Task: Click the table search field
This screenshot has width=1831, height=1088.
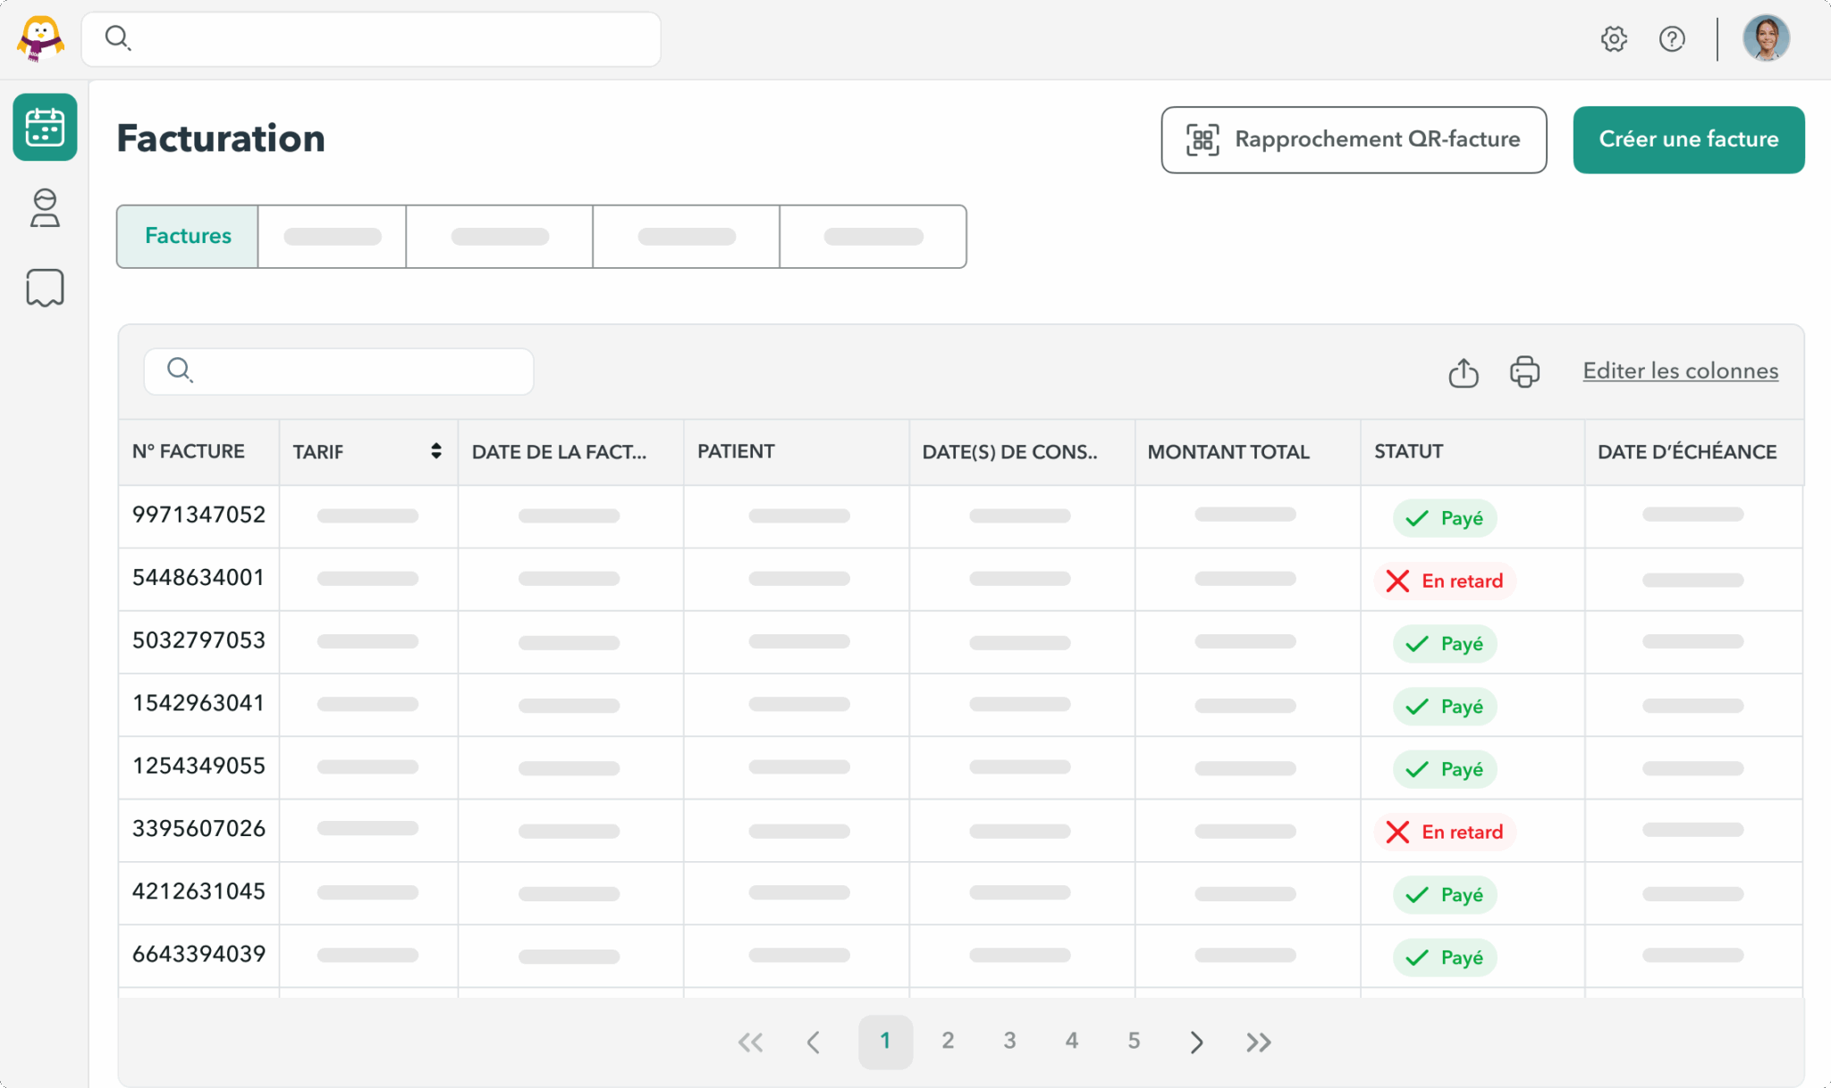Action: click(x=338, y=371)
